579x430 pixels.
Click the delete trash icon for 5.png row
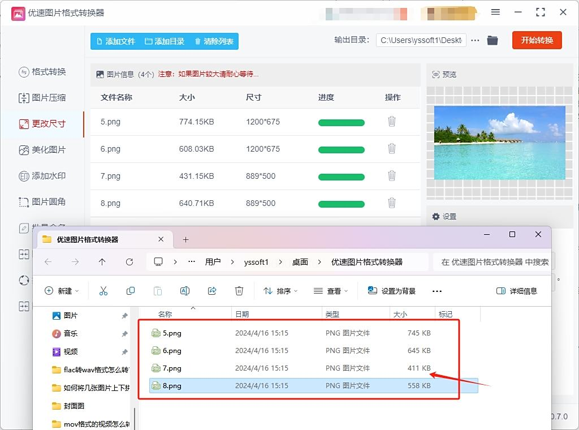click(x=391, y=122)
